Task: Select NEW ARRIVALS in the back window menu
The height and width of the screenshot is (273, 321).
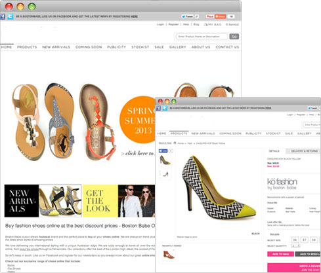Action: click(56, 47)
